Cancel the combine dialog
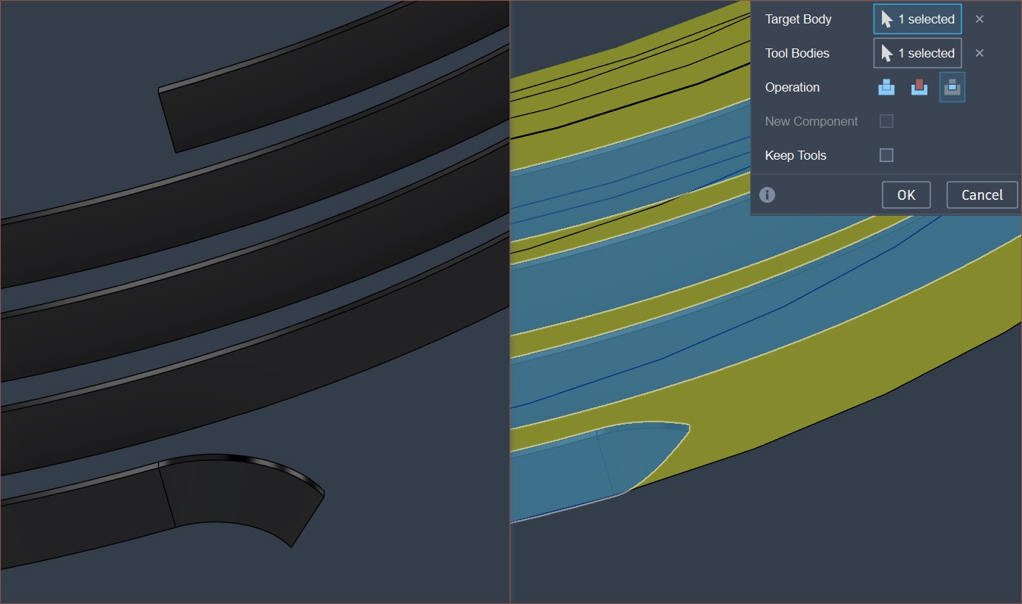1022x604 pixels. 982,195
